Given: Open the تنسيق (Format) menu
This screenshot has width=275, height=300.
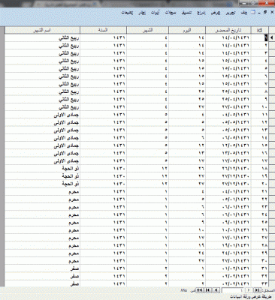Looking at the screenshot, I should click(x=186, y=13).
